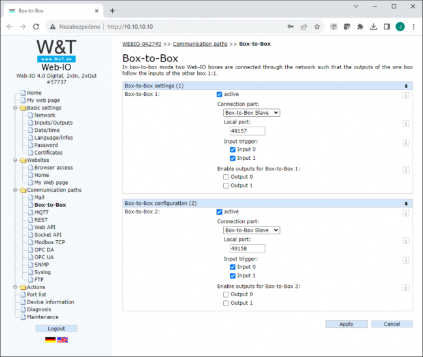The image size is (423, 357).
Task: Toggle Input 0 trigger for Box-to-Box 1
Action: coord(232,149)
